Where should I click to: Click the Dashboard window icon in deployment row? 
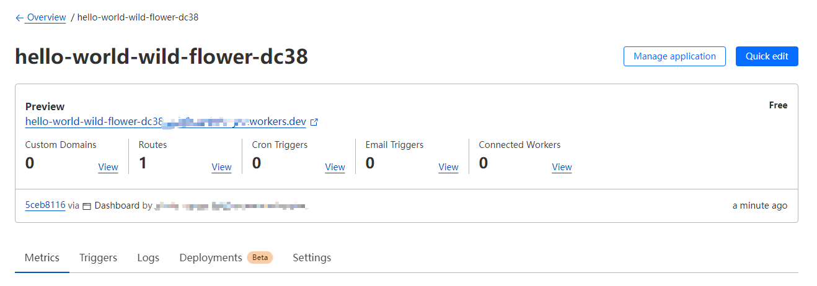[87, 206]
